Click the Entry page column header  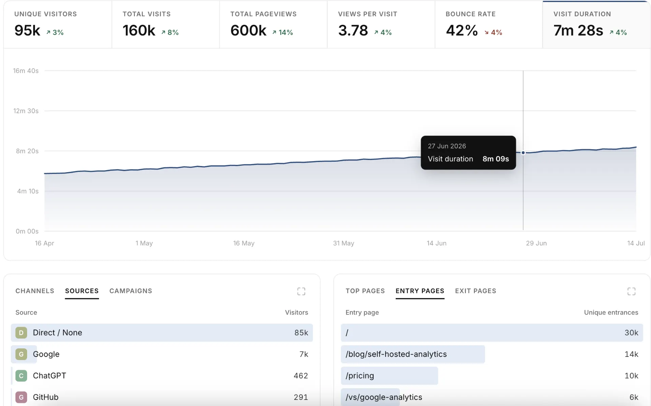tap(362, 312)
